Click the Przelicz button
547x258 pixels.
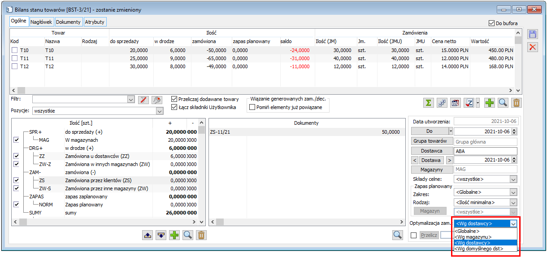(429, 235)
